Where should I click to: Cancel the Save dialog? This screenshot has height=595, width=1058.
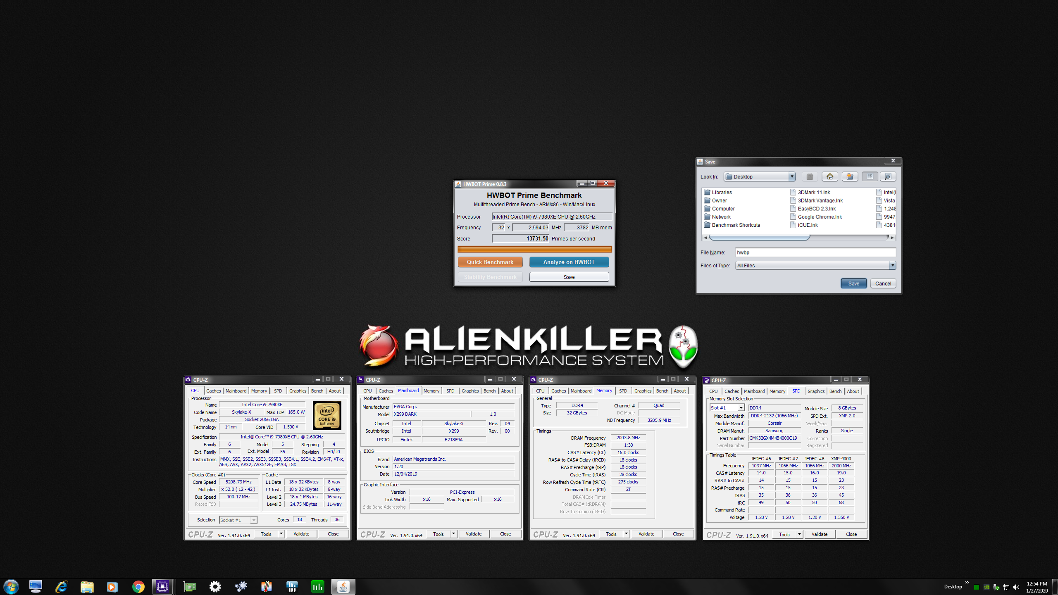coord(883,283)
